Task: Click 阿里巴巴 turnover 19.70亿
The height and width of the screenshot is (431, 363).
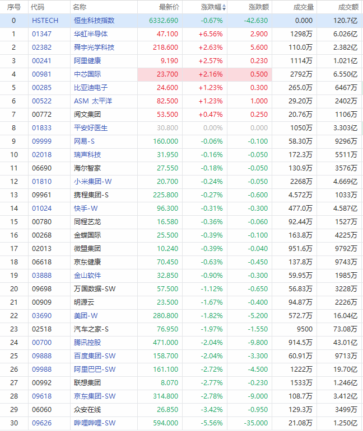Action: tap(346, 370)
